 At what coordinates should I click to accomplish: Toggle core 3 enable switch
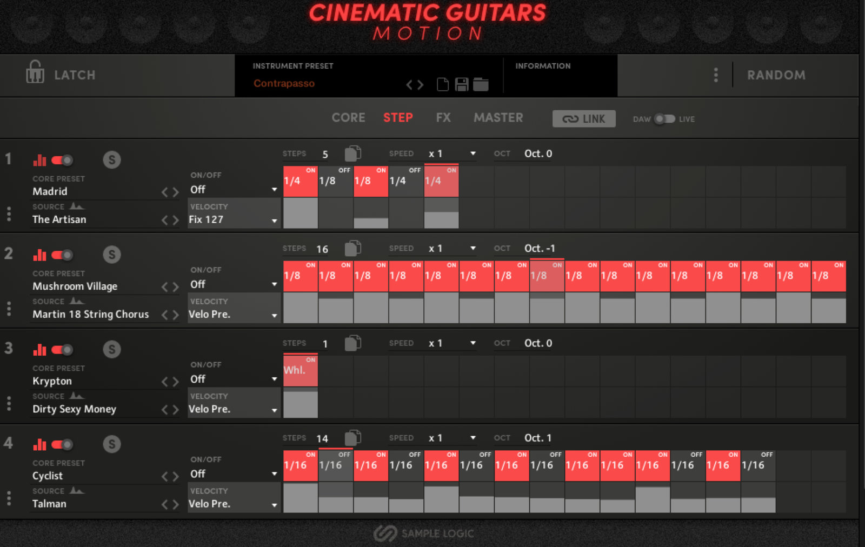click(62, 350)
